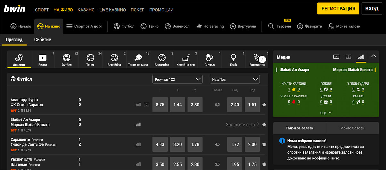Open stats icon for Сармиенто match
This screenshot has height=170, width=386.
[x=138, y=144]
